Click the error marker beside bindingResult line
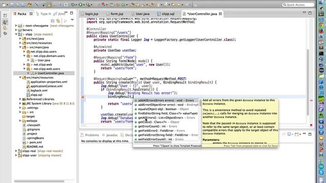This screenshot has width=326, height=183. pyautogui.click(x=83, y=97)
